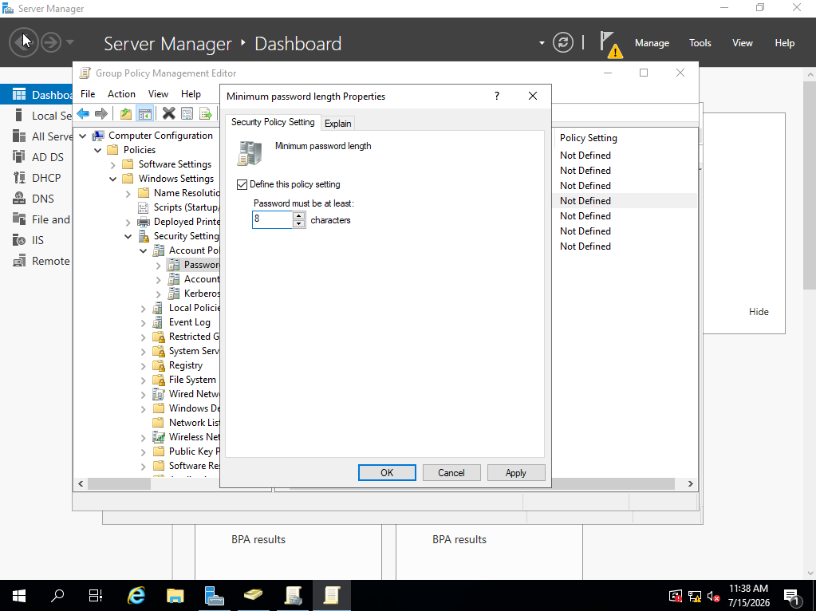Screen dimensions: 816x611
Task: Click Hide link in Server Manager
Action: tap(759, 312)
